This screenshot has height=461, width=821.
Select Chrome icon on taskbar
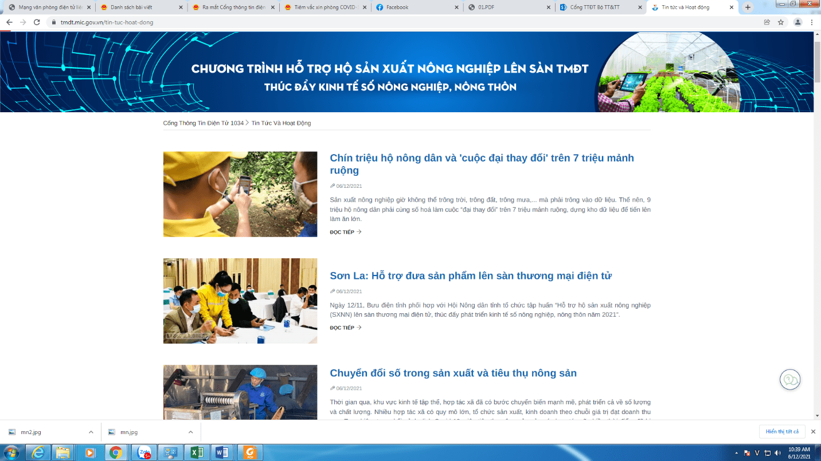115,452
